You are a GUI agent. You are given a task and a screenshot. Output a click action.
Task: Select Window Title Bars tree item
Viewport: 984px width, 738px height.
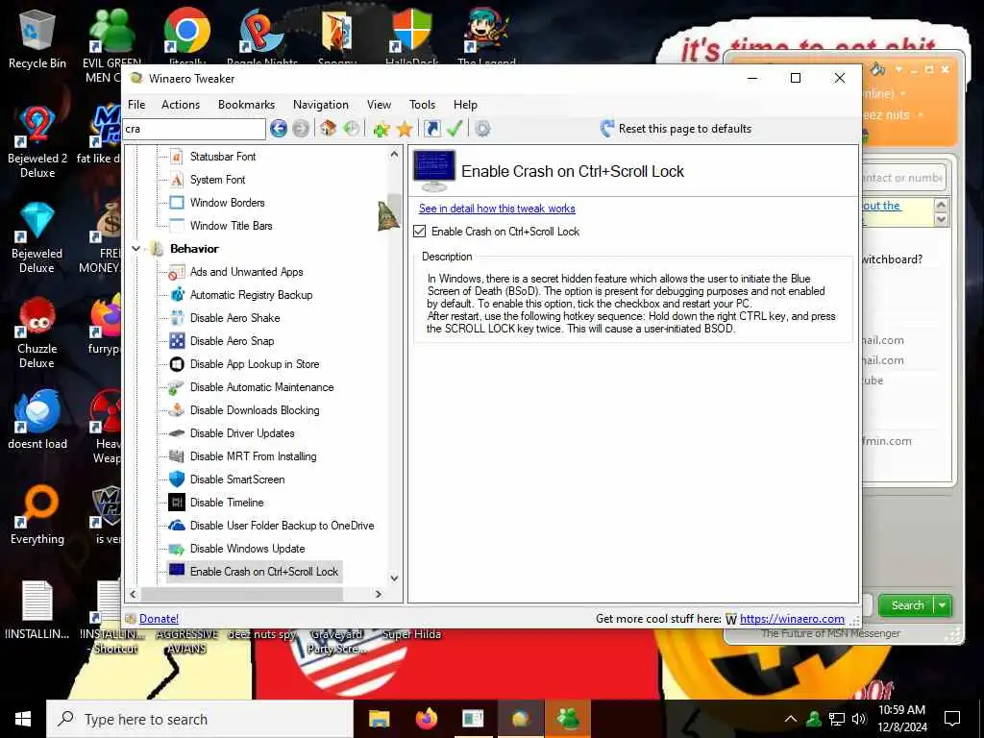[231, 226]
